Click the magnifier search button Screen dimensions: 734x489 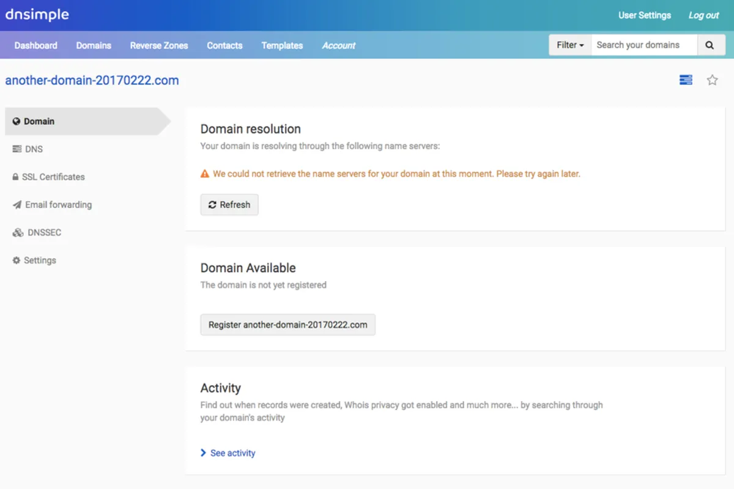click(710, 45)
